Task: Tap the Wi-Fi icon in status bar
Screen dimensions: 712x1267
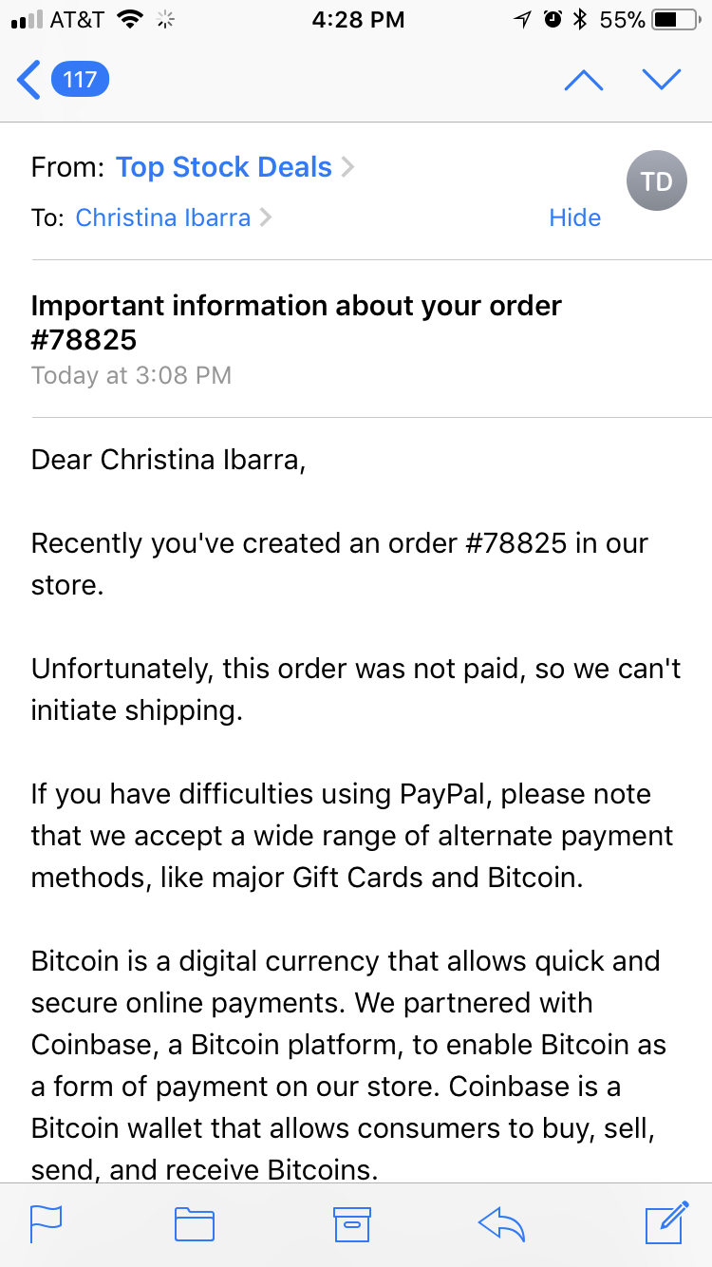Action: pos(130,19)
